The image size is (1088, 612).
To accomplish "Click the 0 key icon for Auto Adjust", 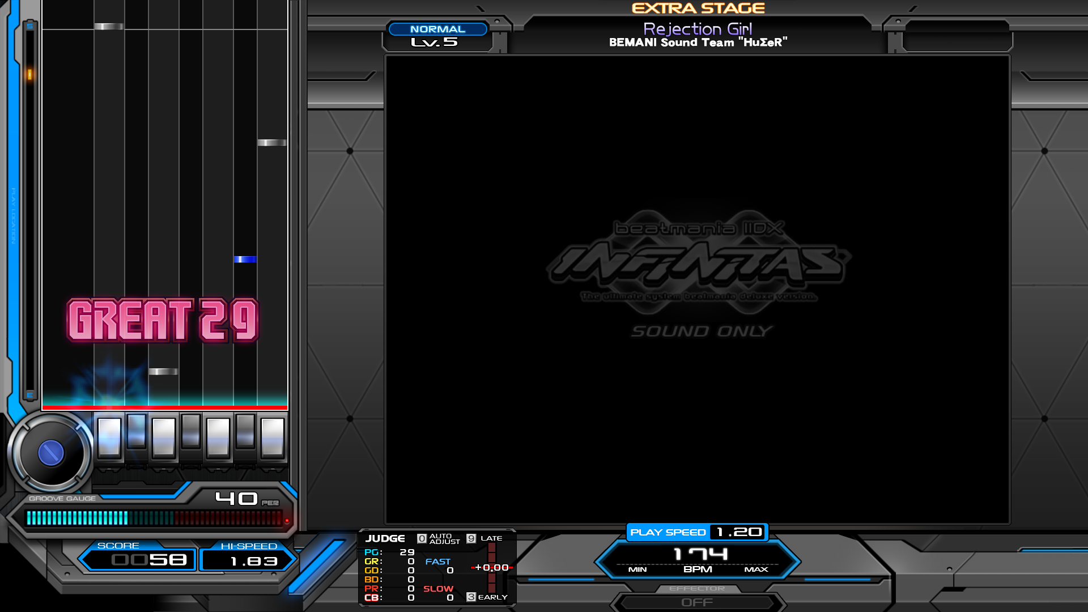I will 422,538.
